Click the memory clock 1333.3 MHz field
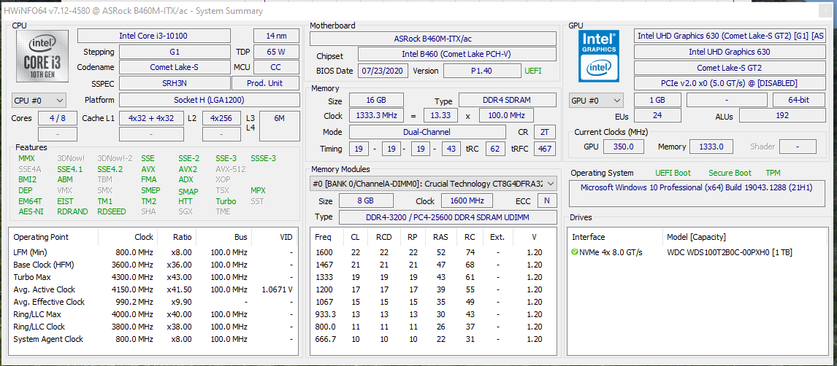Screen dimensions: 837x366 click(376, 116)
